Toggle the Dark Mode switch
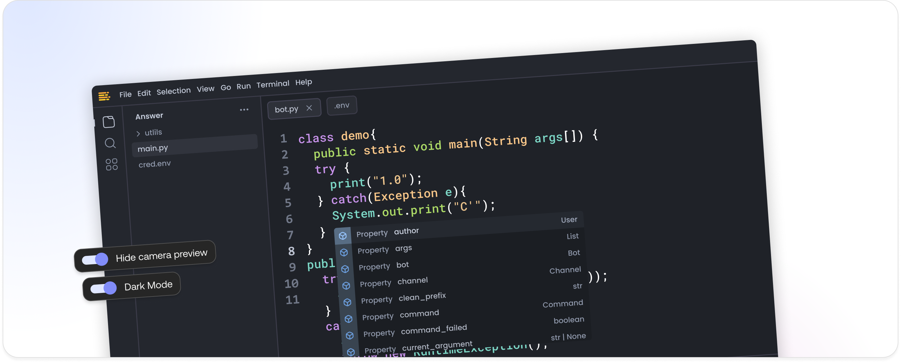 coord(103,288)
